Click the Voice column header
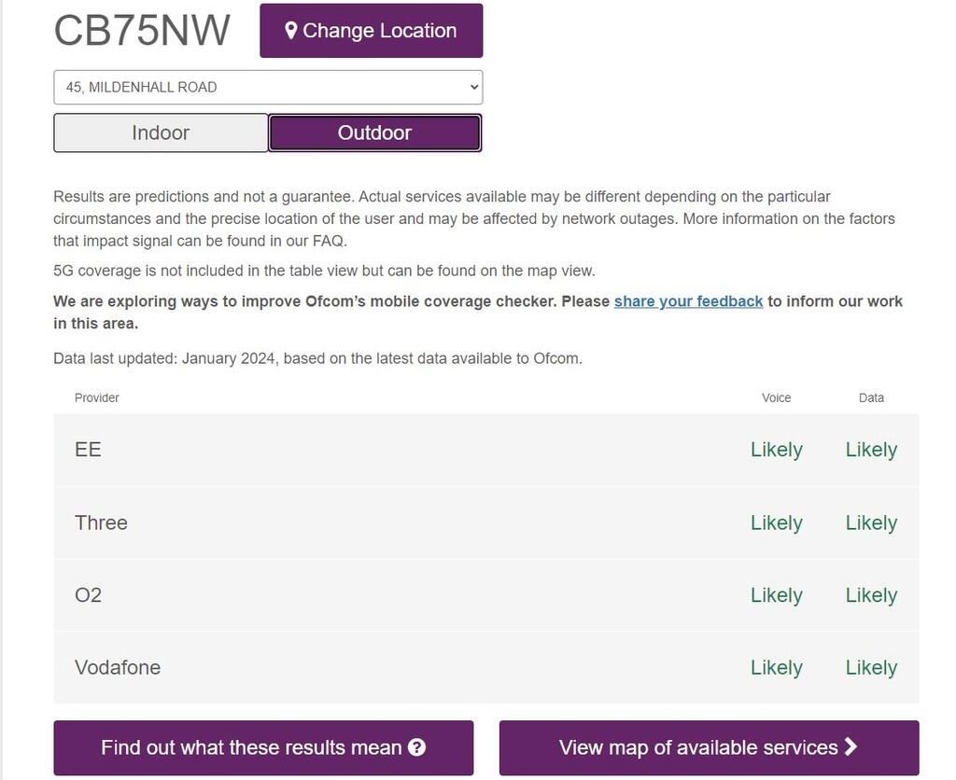 tap(776, 397)
